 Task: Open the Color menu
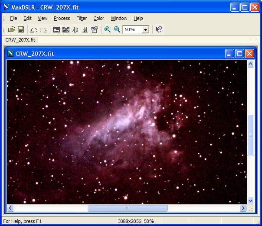click(99, 18)
